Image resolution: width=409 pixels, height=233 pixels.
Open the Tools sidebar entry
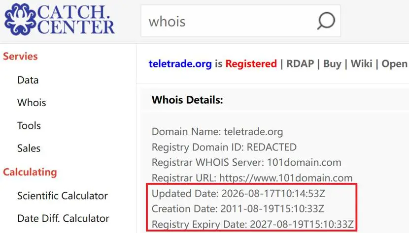[x=29, y=125]
